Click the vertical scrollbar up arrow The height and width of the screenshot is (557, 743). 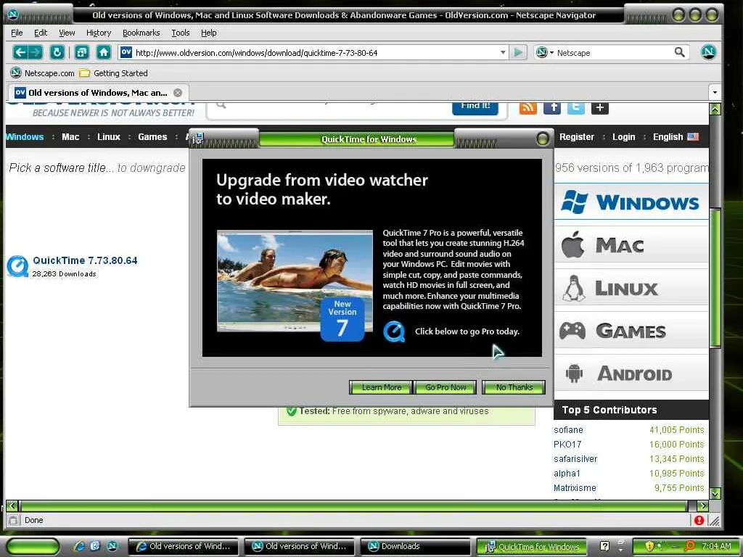(x=715, y=109)
